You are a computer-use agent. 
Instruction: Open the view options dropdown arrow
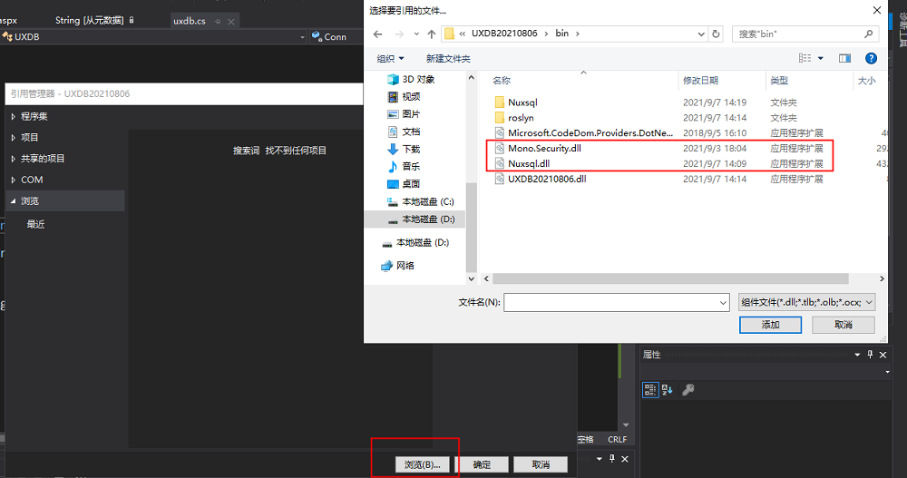pyautogui.click(x=821, y=58)
